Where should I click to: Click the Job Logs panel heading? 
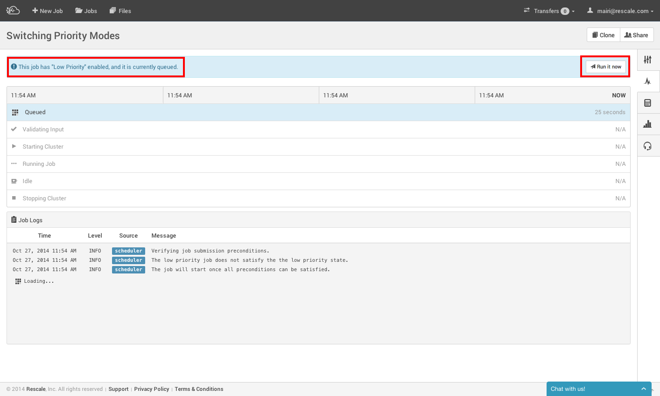30,220
